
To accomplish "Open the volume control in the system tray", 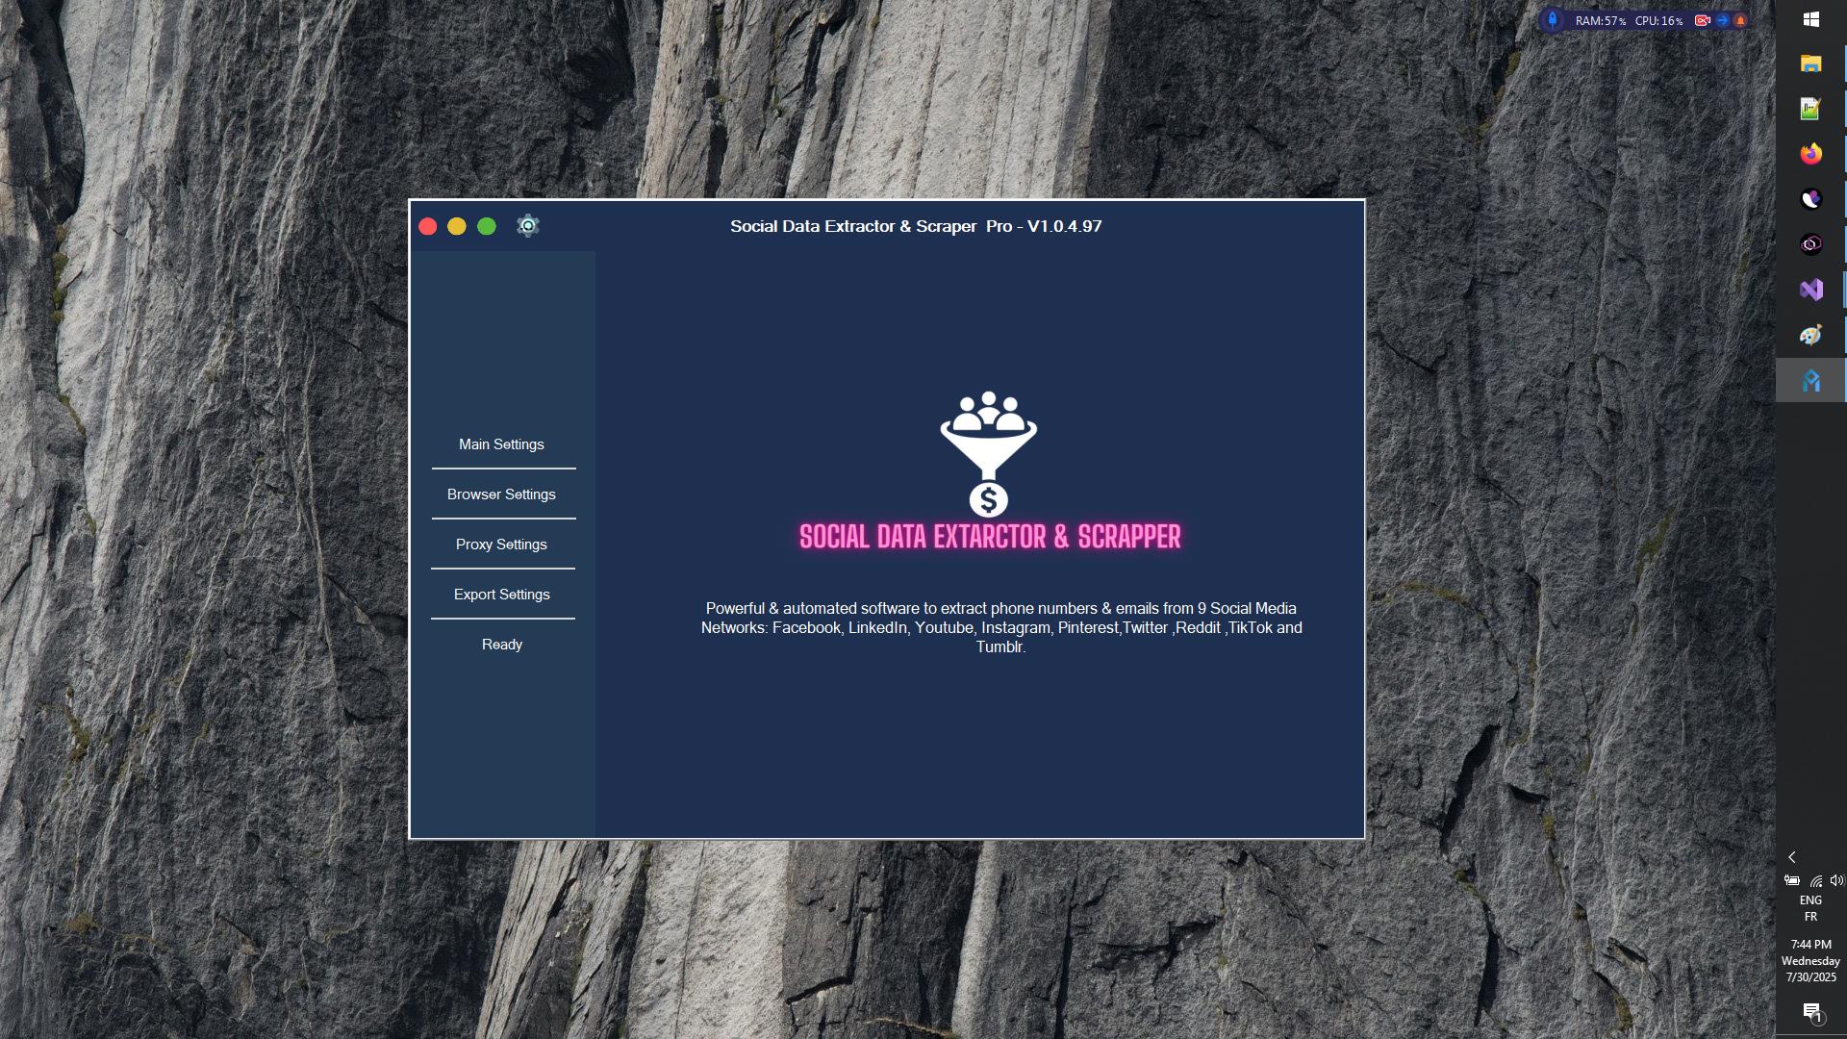I will click(1836, 880).
